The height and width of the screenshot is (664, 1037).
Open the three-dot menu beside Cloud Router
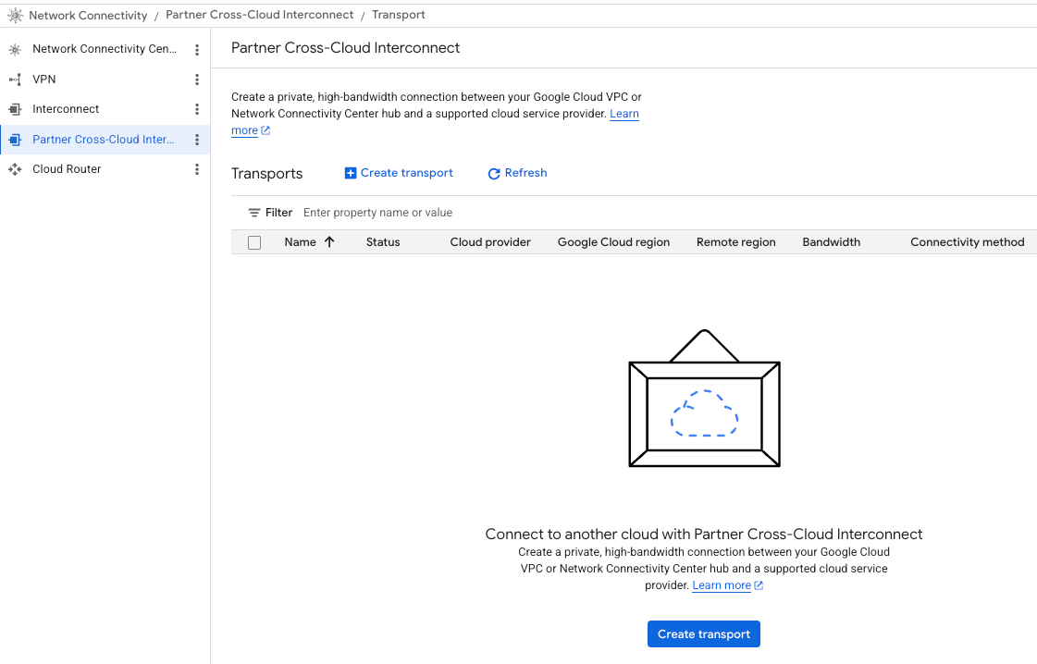(197, 169)
